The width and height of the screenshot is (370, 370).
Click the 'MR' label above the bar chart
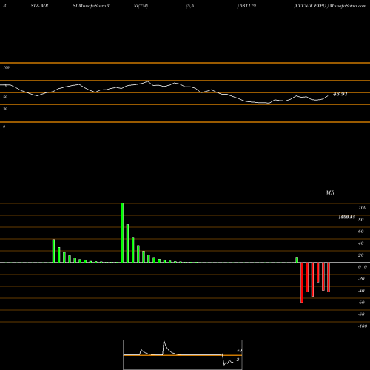tap(330, 192)
